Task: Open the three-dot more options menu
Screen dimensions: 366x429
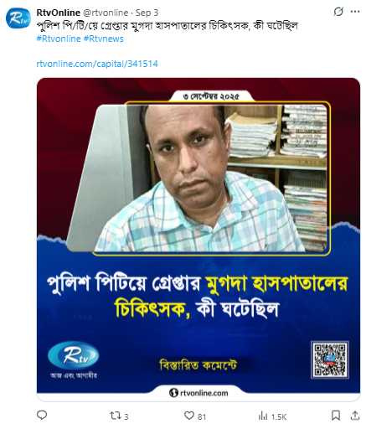Action: point(355,12)
